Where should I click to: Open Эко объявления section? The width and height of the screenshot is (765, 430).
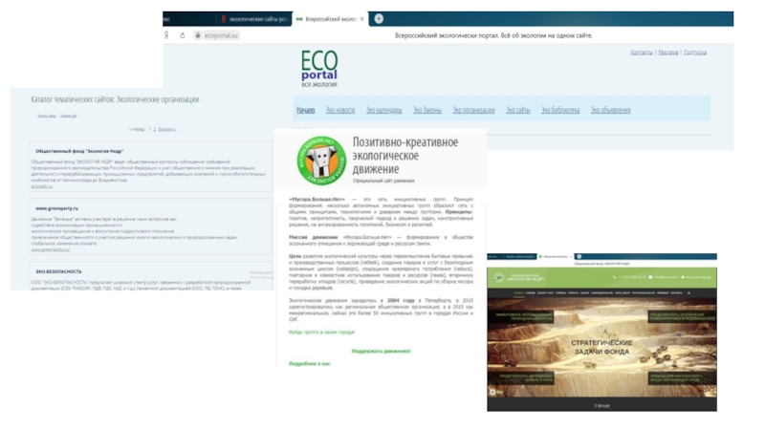(611, 110)
